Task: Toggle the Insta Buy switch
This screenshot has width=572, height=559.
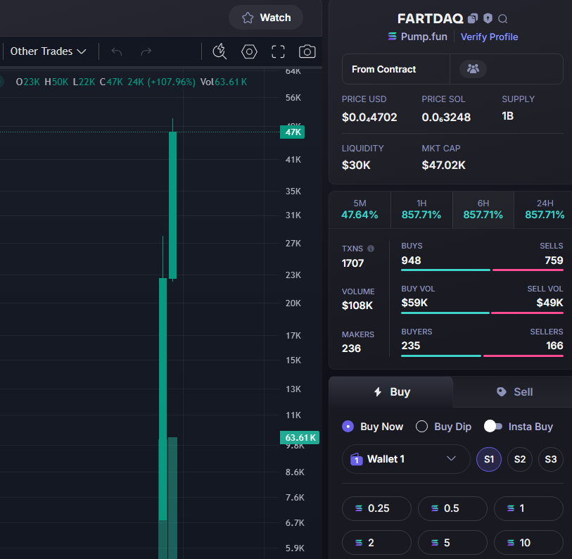Action: coord(493,426)
